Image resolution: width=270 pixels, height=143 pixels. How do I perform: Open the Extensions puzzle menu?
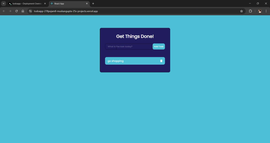(x=250, y=11)
